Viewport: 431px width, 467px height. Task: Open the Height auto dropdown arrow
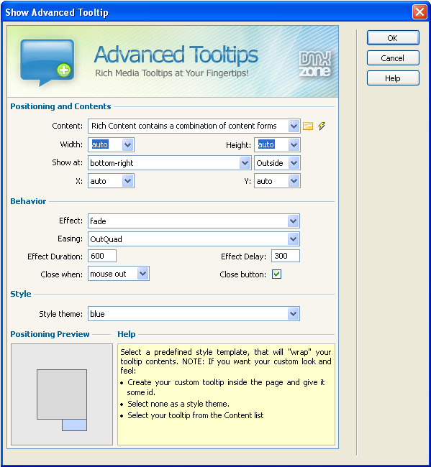pos(294,145)
